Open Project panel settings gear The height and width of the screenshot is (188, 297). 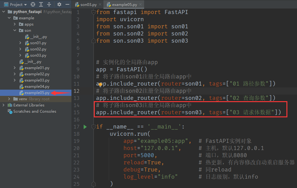tap(59, 5)
